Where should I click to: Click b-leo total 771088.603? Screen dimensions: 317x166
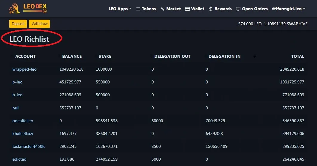(293, 95)
